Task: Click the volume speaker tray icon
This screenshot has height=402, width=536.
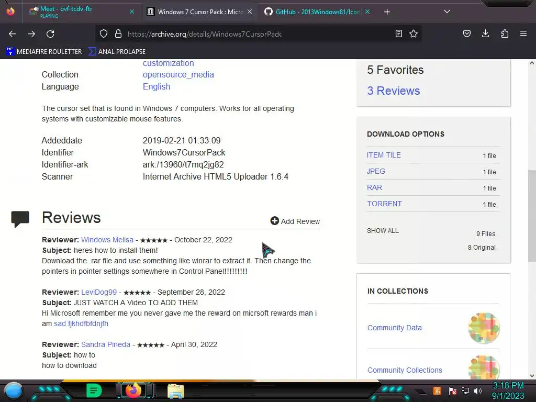Action: pyautogui.click(x=478, y=390)
